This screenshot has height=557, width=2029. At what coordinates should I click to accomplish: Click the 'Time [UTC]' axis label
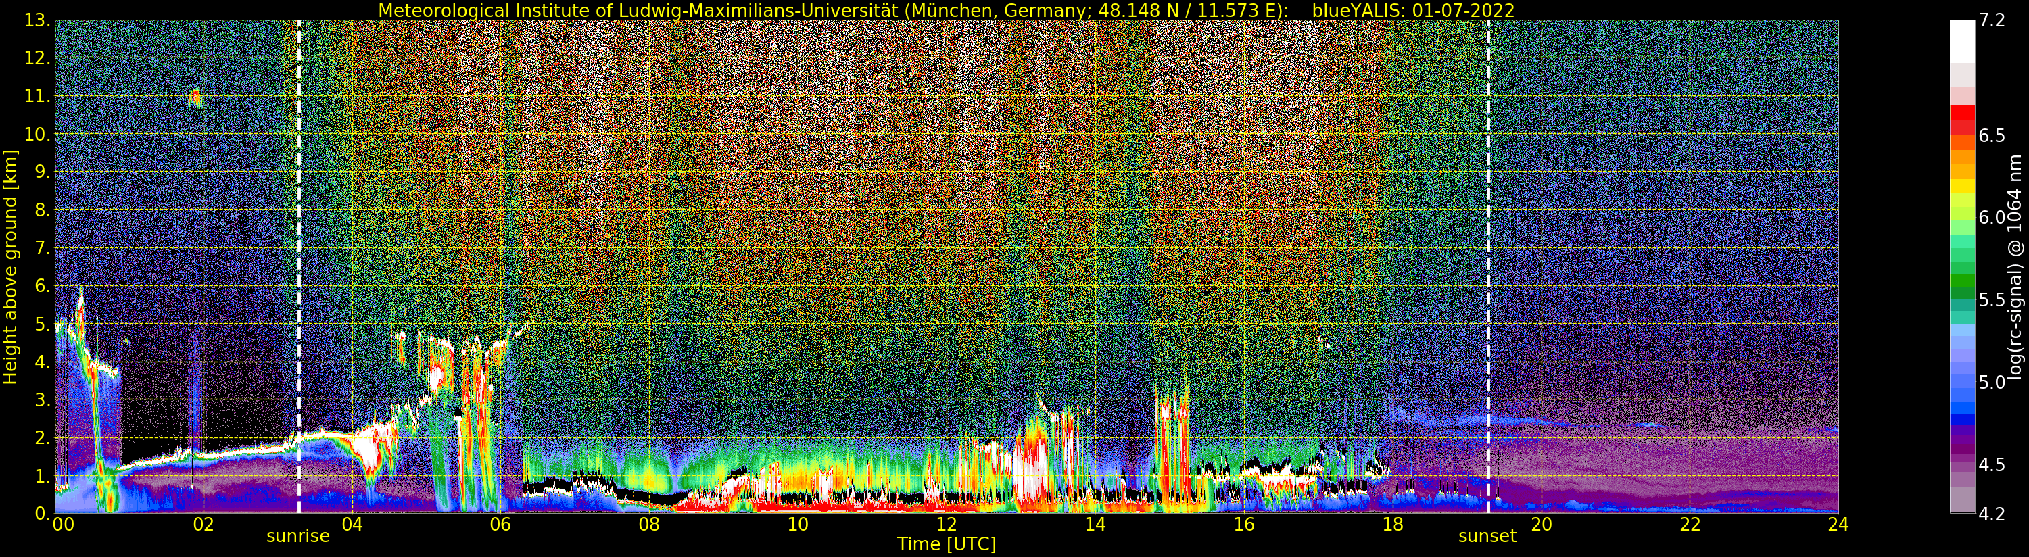(x=947, y=543)
